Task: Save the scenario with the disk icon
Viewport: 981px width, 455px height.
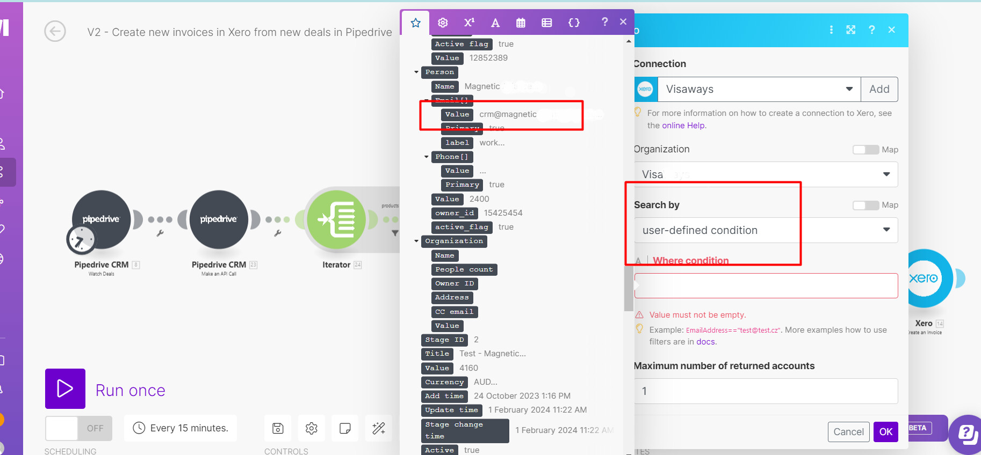Action: 278,428
